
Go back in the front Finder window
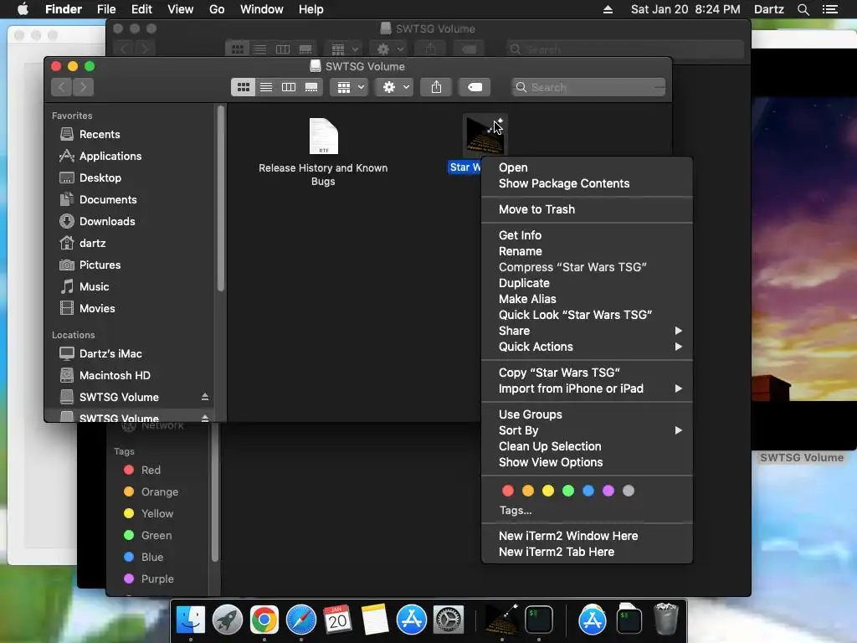pos(62,87)
